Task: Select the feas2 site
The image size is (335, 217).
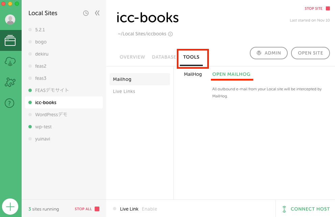Action: [x=64, y=66]
